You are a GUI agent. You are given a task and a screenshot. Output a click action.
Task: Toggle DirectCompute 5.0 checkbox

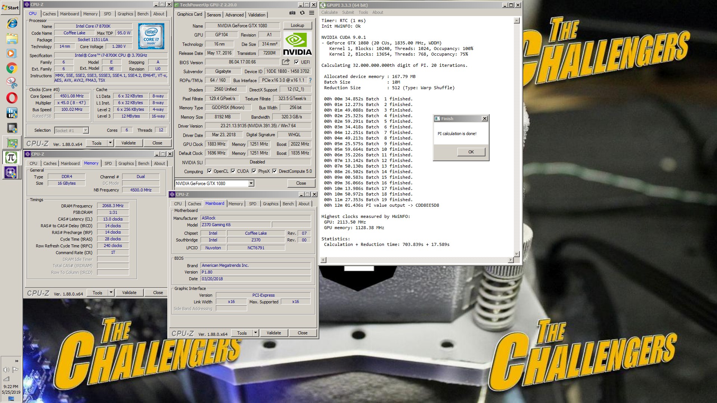point(274,171)
